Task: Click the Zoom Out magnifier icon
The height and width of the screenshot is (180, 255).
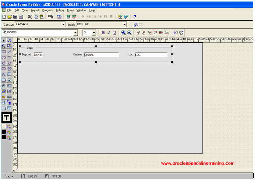Action: pyautogui.click(x=129, y=33)
